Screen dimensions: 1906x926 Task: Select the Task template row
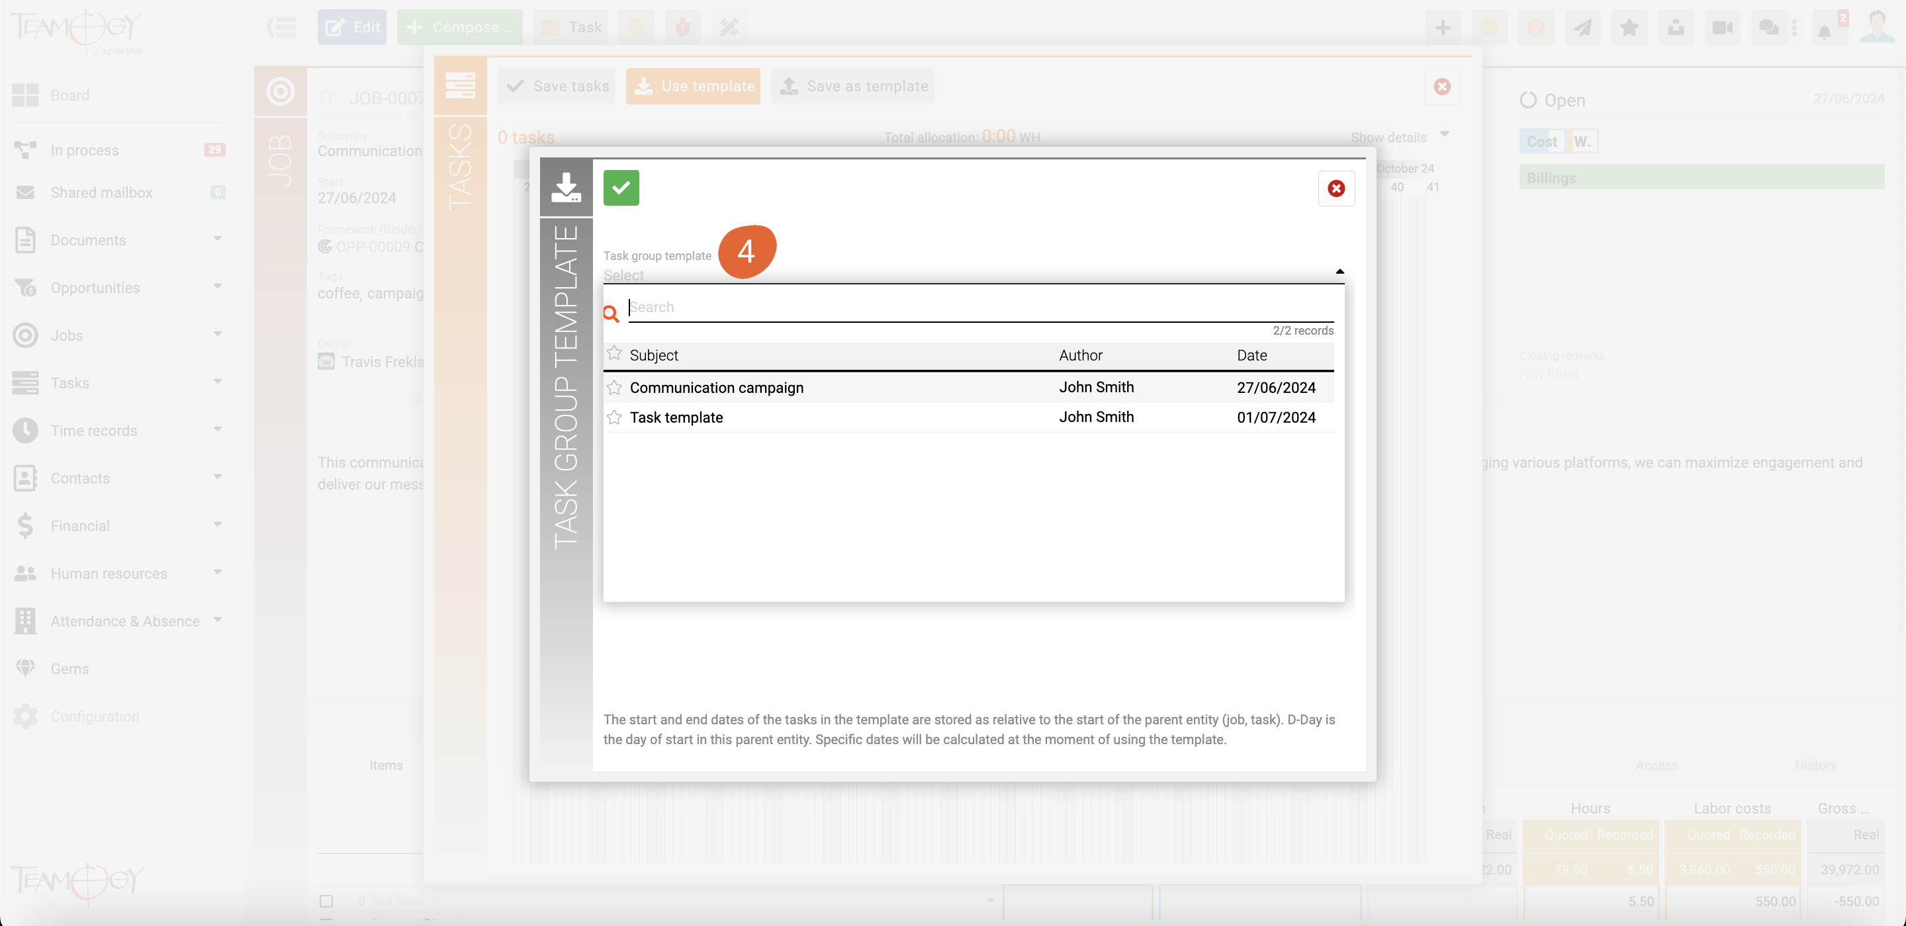point(968,417)
